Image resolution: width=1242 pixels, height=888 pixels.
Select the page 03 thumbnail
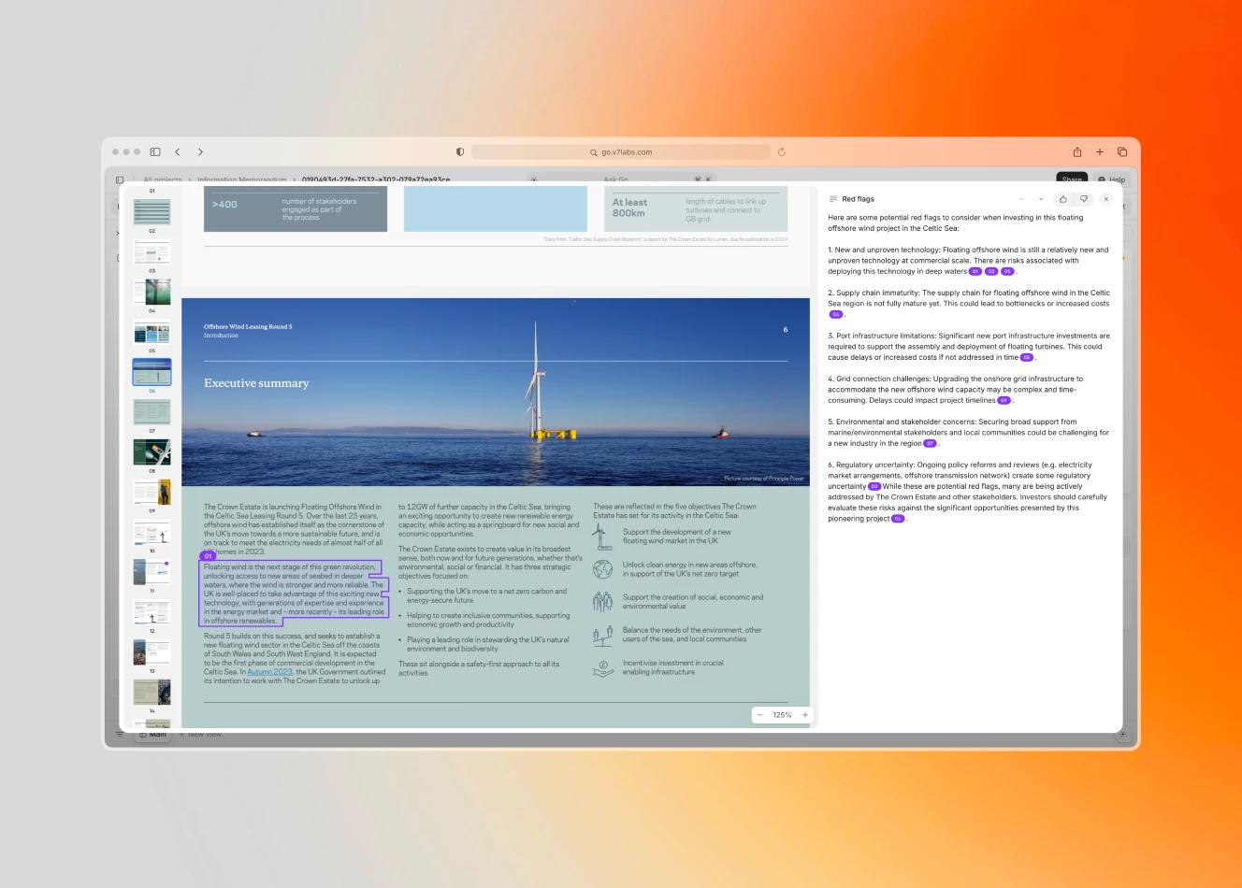[x=152, y=252]
